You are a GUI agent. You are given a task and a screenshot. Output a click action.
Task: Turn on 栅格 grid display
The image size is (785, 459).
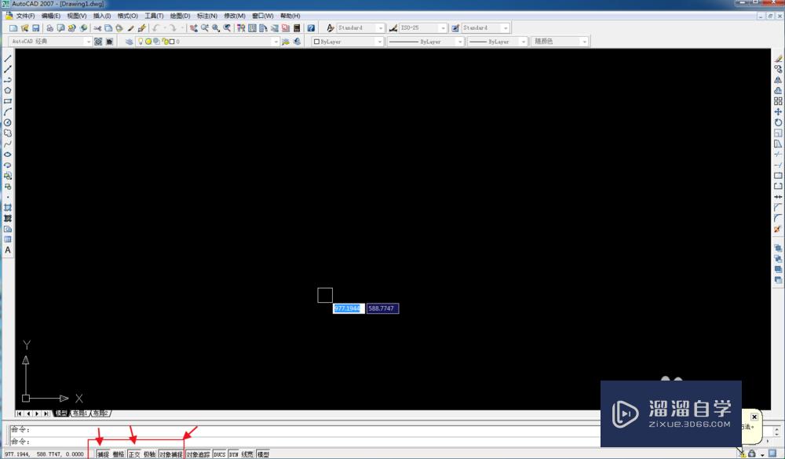tap(119, 454)
